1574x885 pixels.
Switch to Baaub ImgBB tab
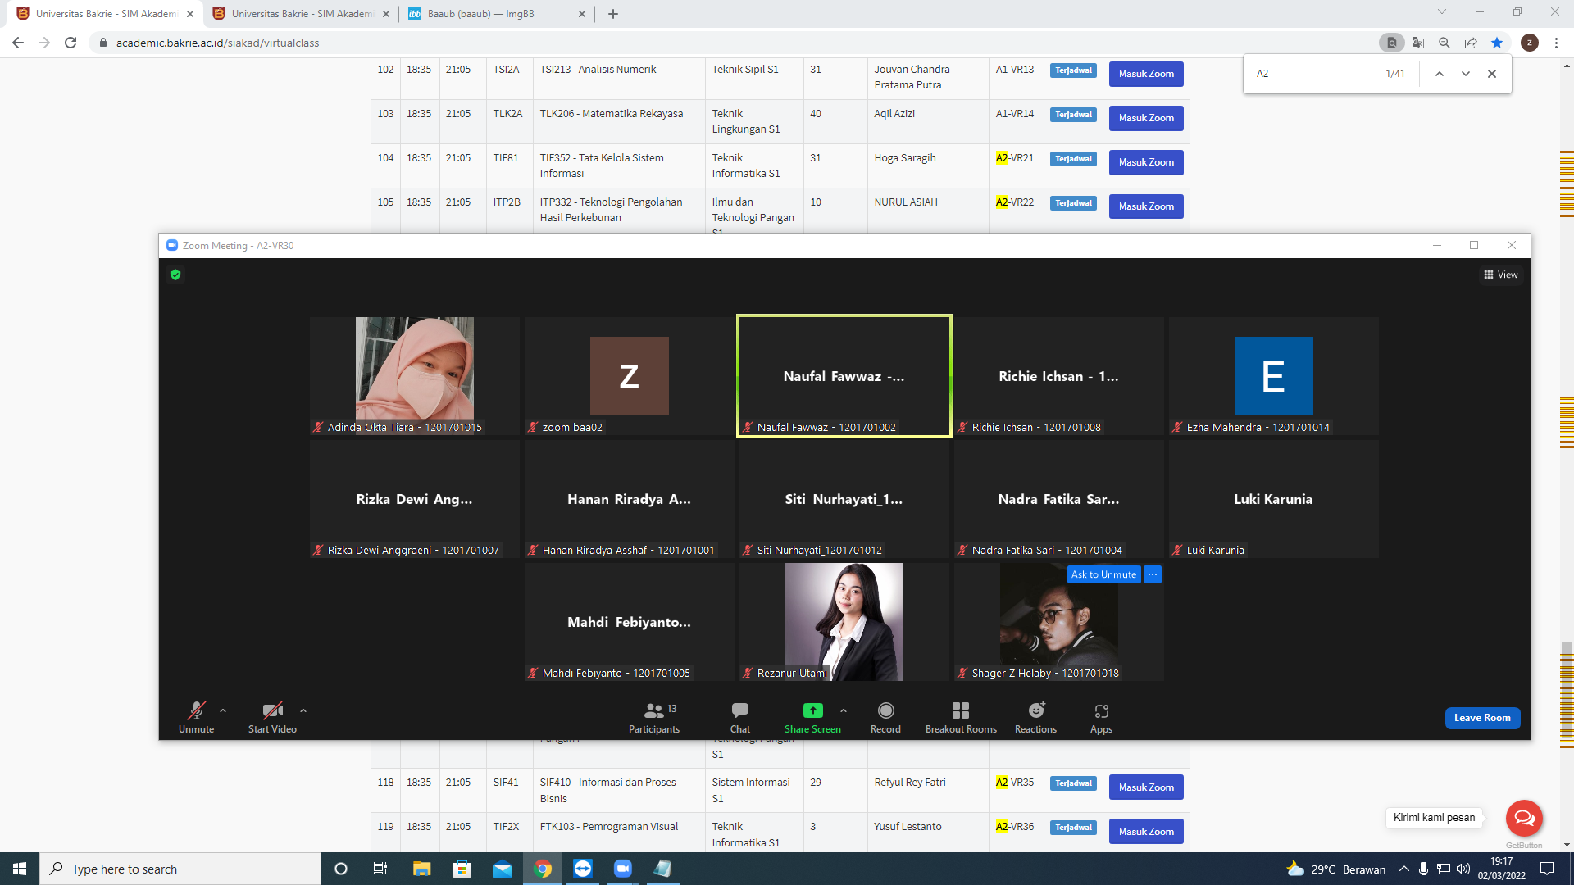point(497,14)
